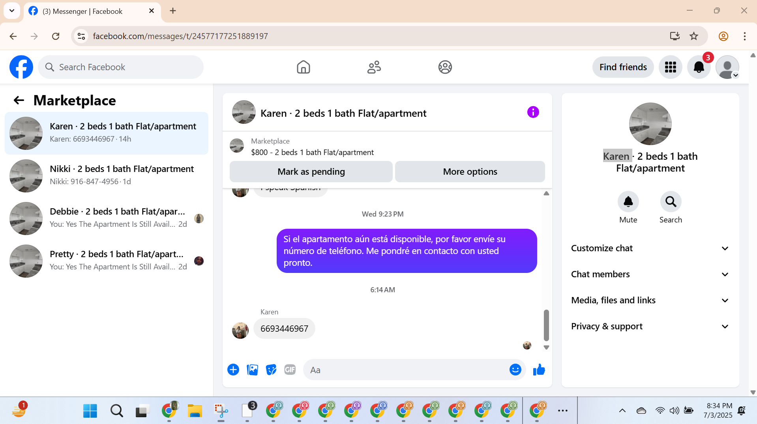Viewport: 757px width, 424px height.
Task: Open Nikki conversation in the list
Action: 107,176
